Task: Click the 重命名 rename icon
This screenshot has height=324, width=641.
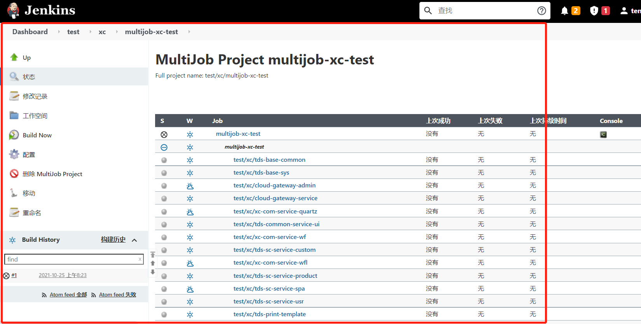Action: 14,213
